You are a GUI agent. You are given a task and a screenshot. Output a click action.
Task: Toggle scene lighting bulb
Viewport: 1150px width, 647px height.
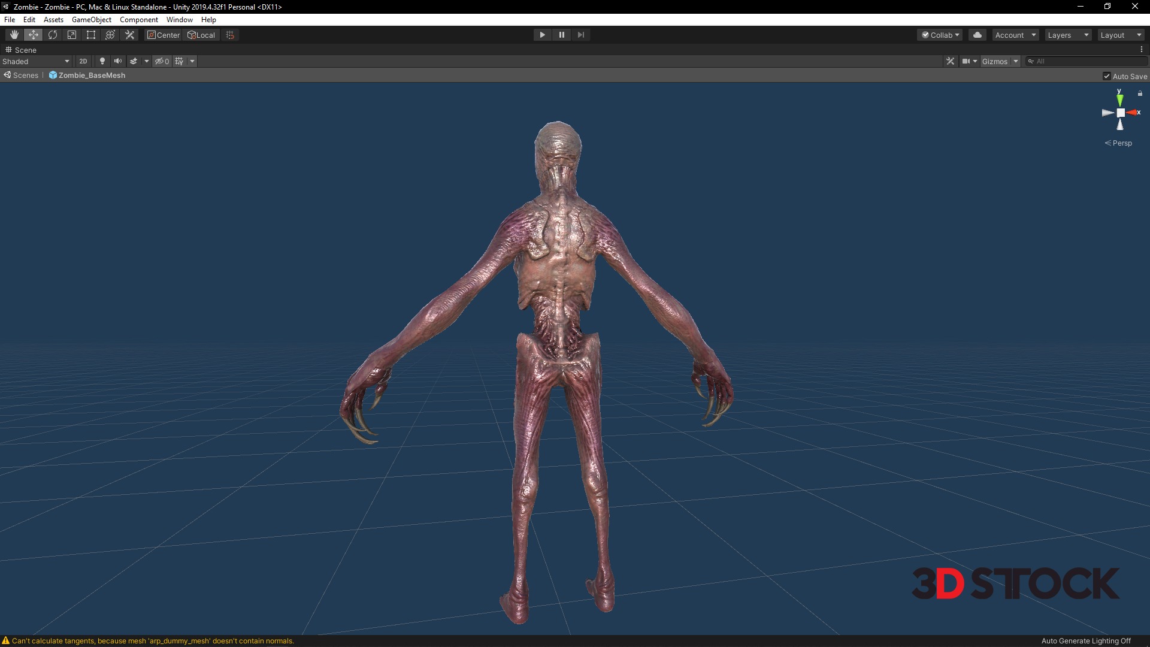pos(102,61)
